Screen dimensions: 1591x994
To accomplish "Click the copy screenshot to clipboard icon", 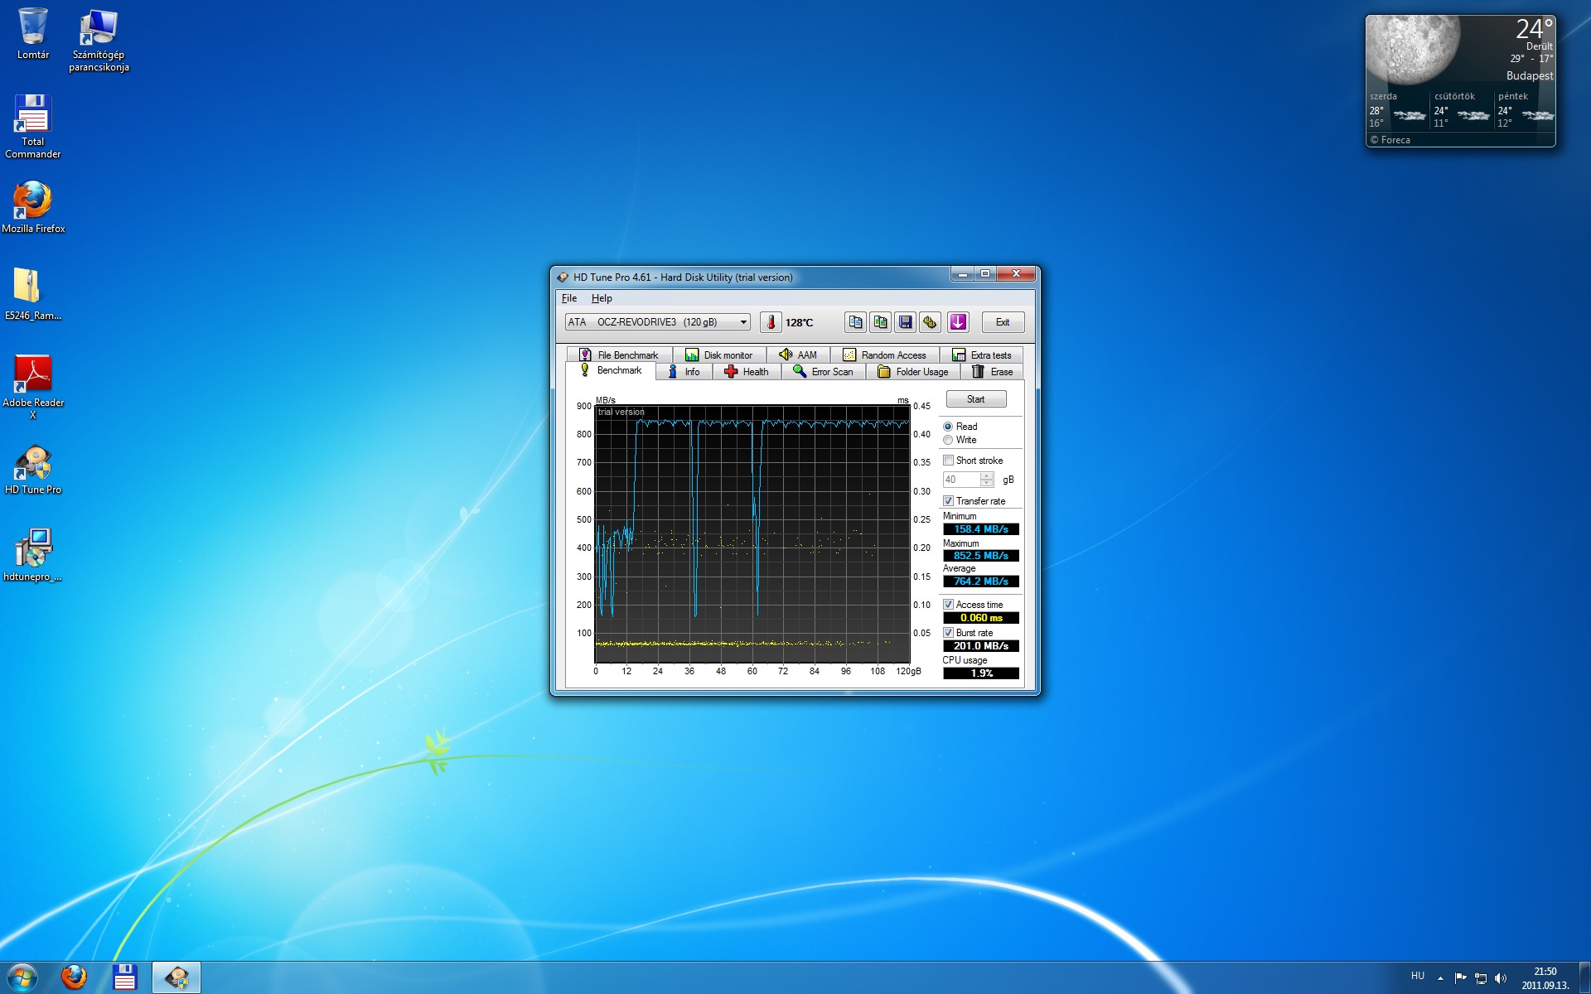I will click(x=880, y=322).
